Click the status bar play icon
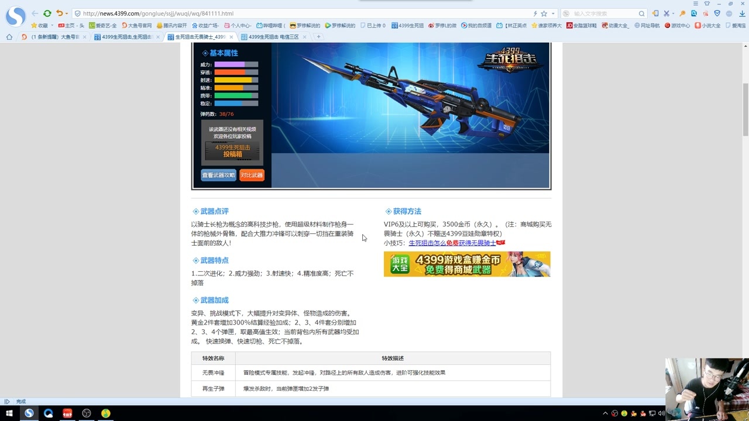The image size is (749, 421). pos(7,402)
